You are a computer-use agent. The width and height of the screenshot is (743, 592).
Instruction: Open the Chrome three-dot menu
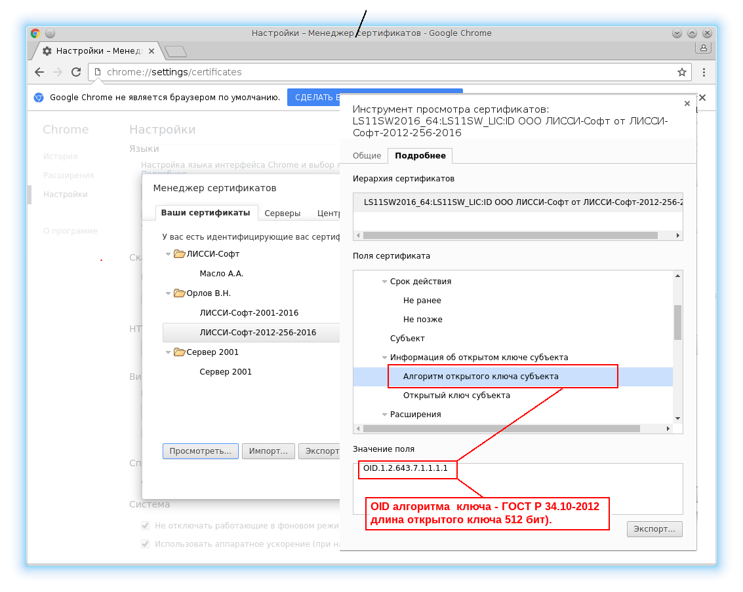704,72
